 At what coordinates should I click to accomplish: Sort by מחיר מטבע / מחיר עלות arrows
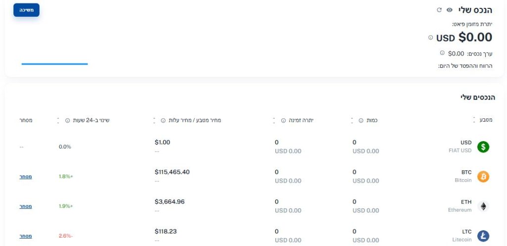pos(154,121)
